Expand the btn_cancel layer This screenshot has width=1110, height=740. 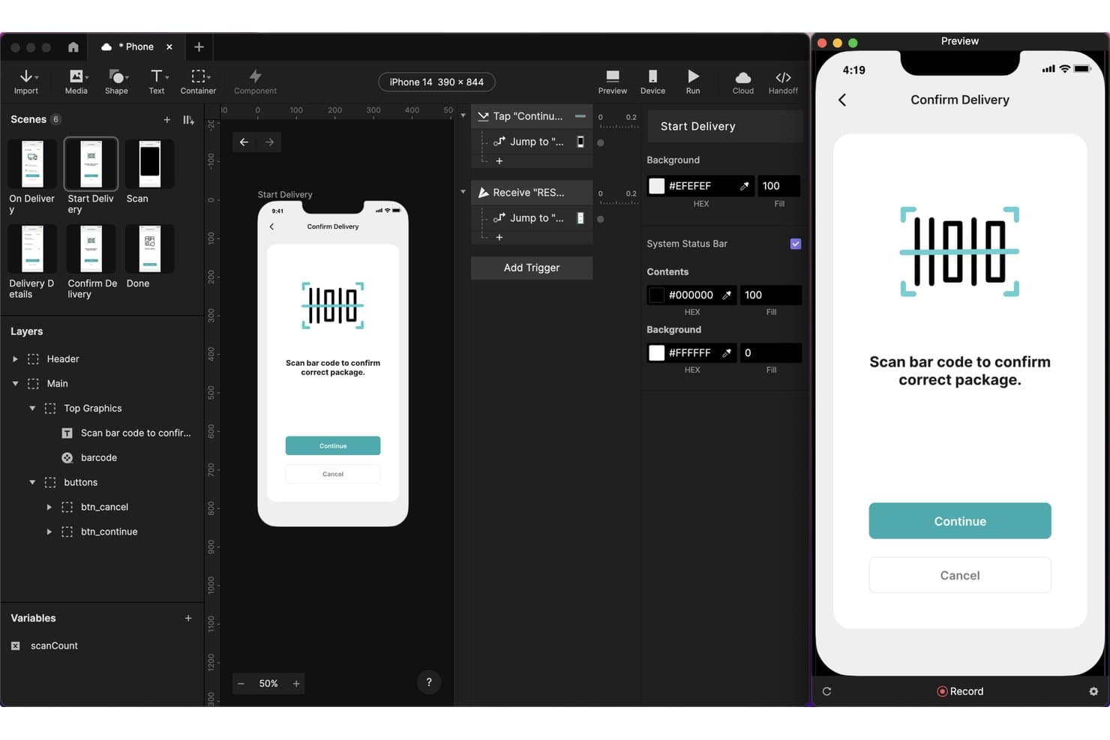point(49,508)
